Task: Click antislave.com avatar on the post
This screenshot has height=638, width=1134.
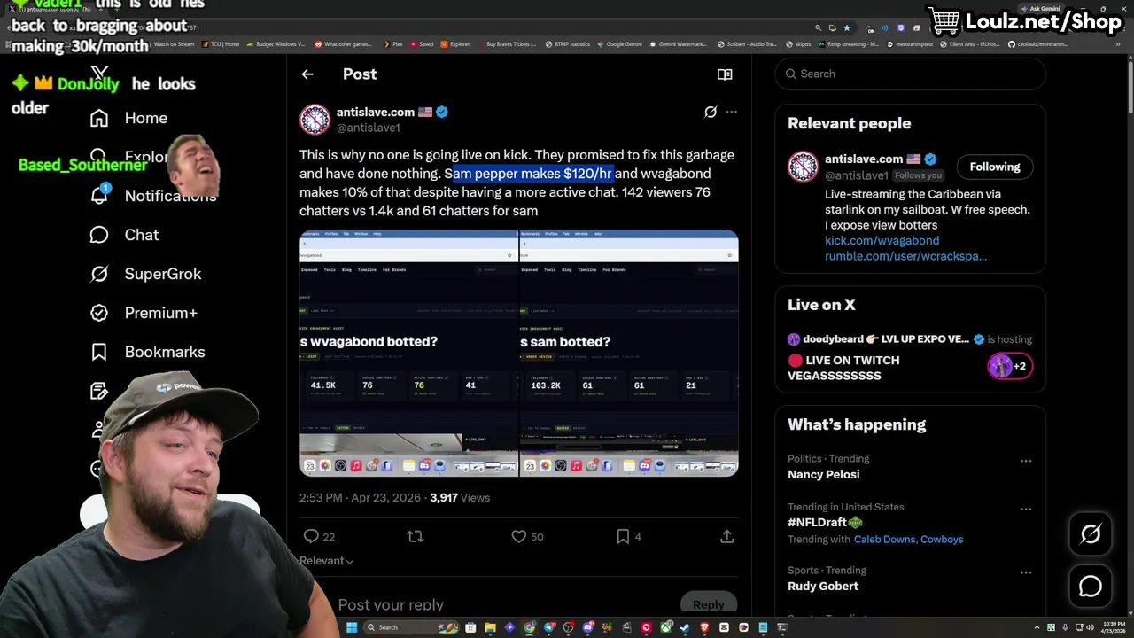Action: point(315,120)
